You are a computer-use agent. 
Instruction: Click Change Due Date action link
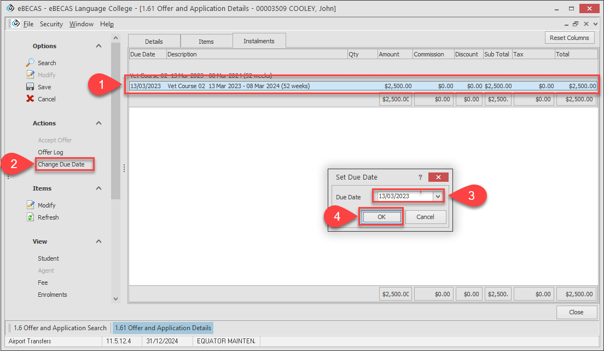pos(61,164)
